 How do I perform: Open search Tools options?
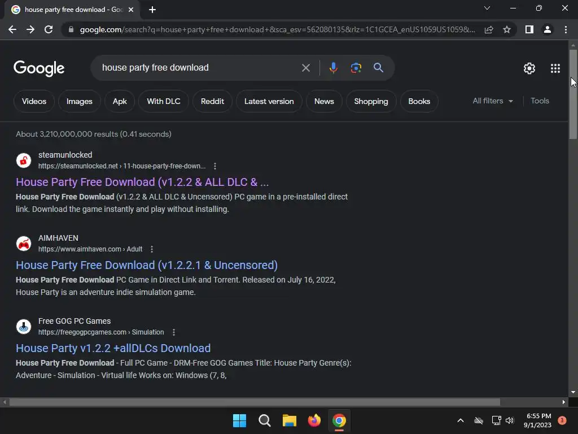pos(540,101)
